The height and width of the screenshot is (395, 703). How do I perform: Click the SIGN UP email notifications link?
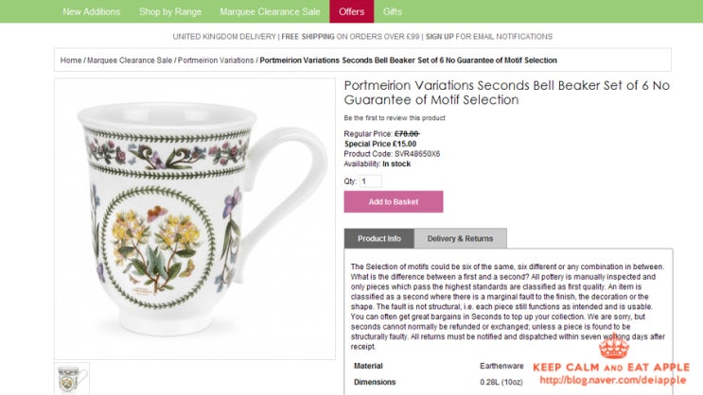click(440, 36)
